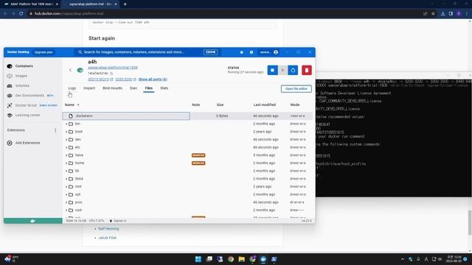The image size is (472, 265).
Task: Click Show all ports link
Action: (153, 79)
